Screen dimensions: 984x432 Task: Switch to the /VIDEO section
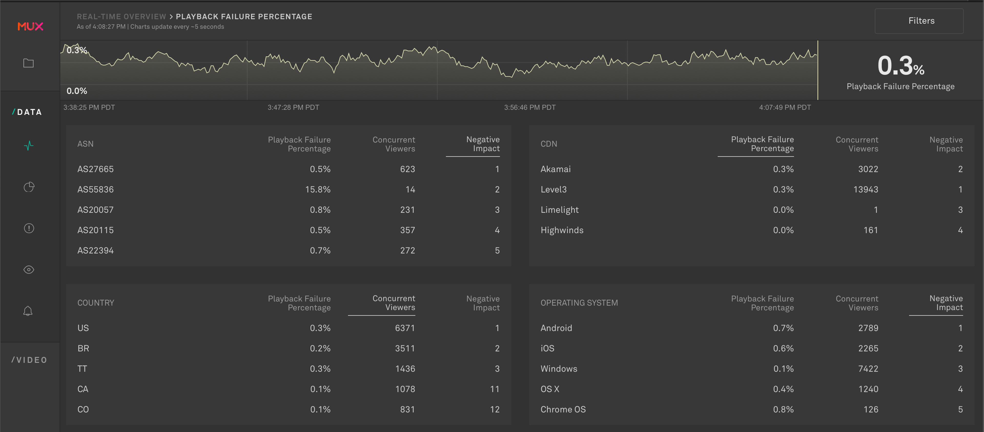(x=29, y=360)
